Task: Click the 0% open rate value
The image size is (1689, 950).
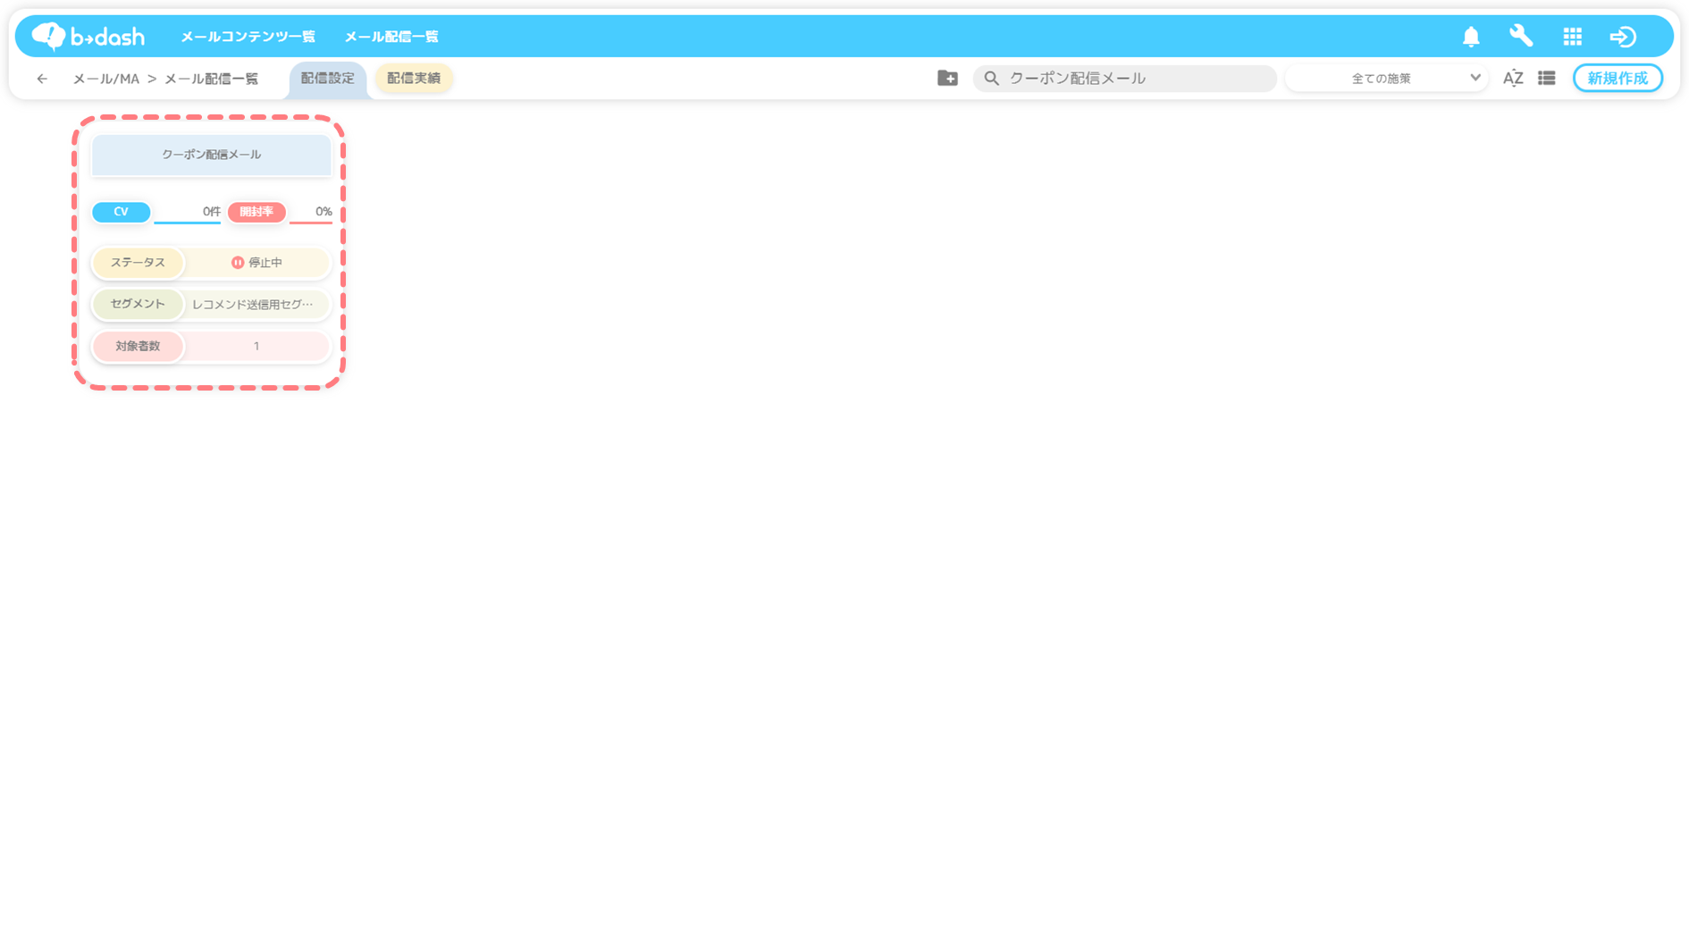Action: tap(324, 212)
